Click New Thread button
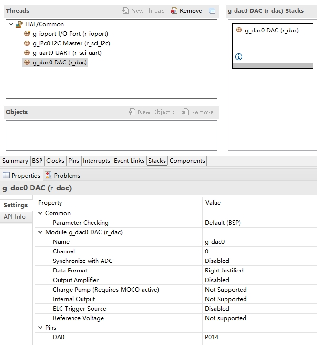Image resolution: width=317 pixels, height=345 pixels. coord(143,11)
